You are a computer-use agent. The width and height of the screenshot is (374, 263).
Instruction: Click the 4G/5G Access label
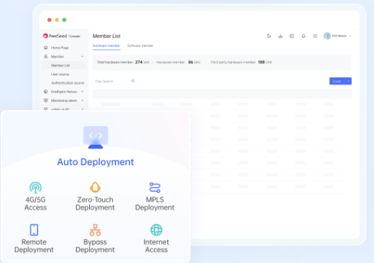point(36,204)
